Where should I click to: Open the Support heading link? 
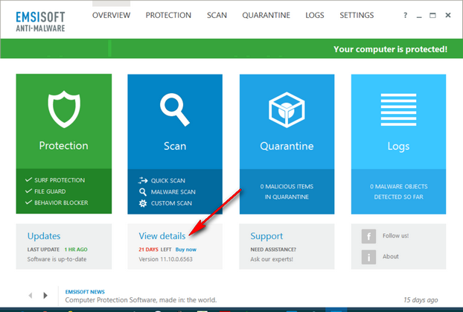pos(266,236)
